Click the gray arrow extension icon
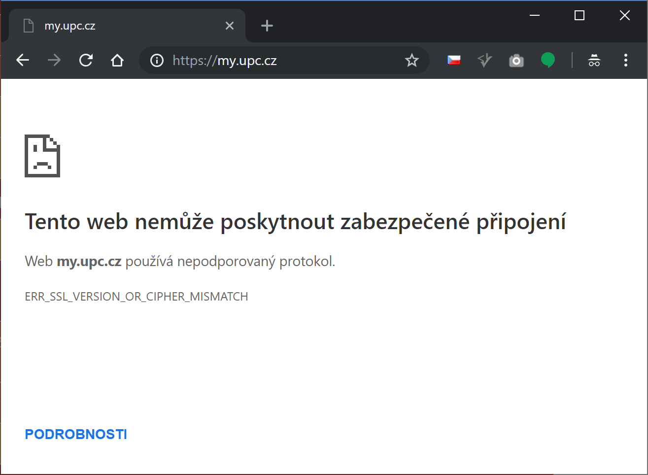The width and height of the screenshot is (648, 475). point(485,61)
